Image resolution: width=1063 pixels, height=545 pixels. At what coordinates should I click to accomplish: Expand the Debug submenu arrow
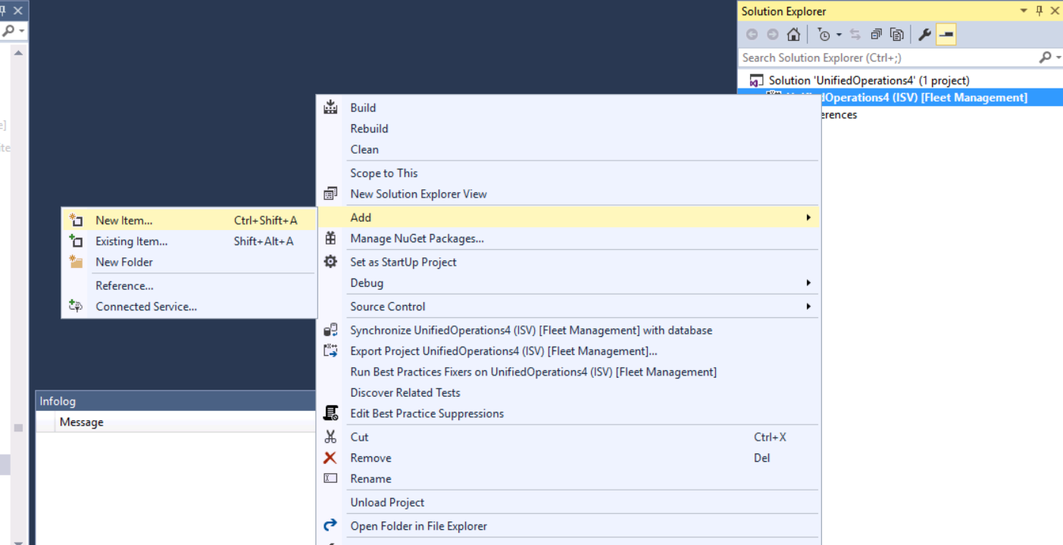pyautogui.click(x=808, y=283)
